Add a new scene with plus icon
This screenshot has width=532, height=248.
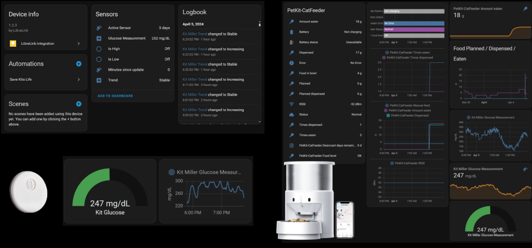(x=79, y=104)
